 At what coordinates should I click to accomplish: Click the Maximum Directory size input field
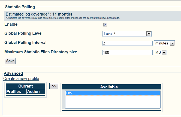coord(127,52)
